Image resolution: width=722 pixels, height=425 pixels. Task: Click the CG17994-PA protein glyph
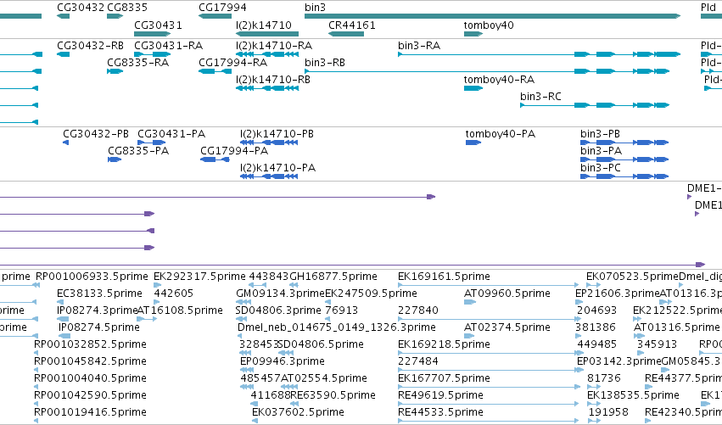click(215, 159)
